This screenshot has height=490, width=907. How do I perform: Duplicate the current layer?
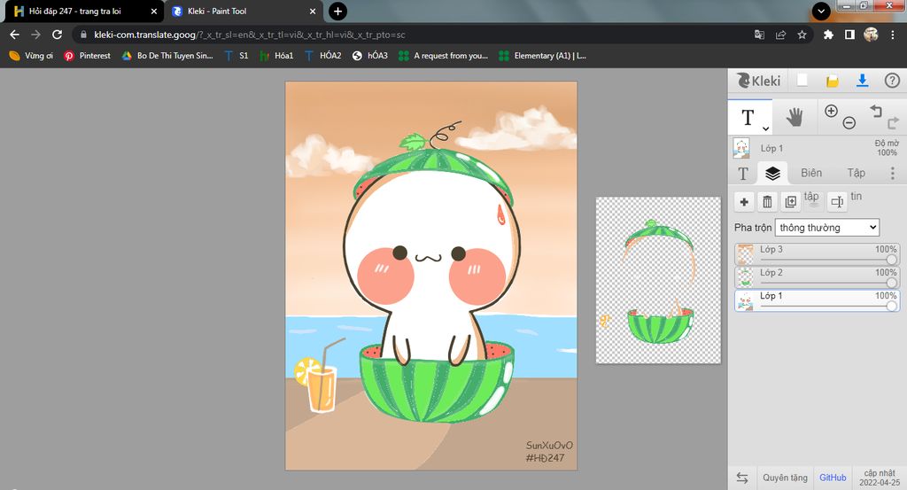pos(790,202)
